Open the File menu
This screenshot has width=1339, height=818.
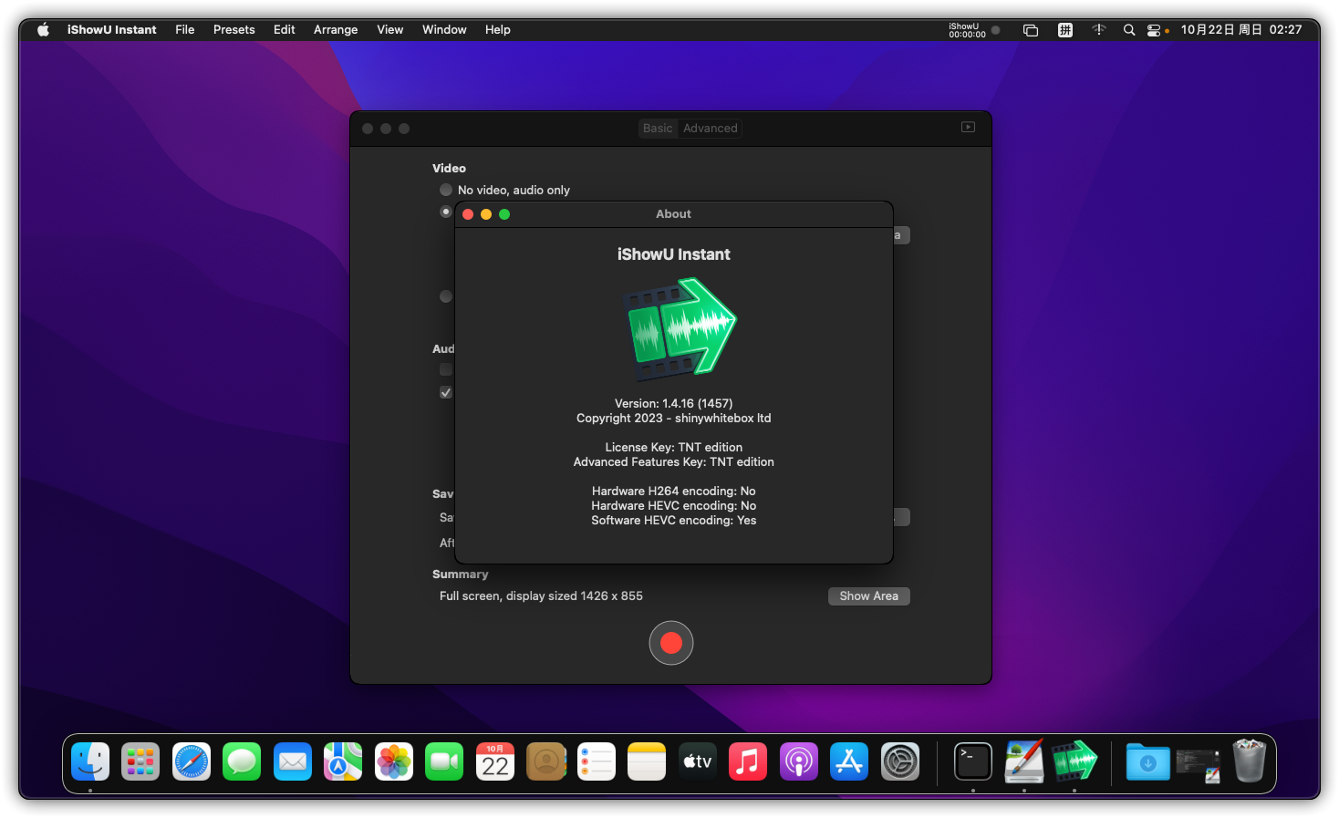pos(185,29)
